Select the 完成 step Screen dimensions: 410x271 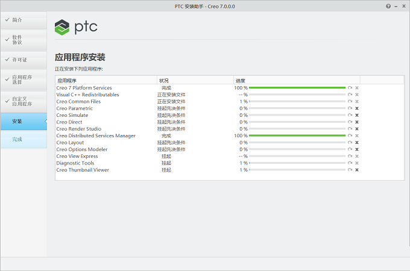[24, 140]
